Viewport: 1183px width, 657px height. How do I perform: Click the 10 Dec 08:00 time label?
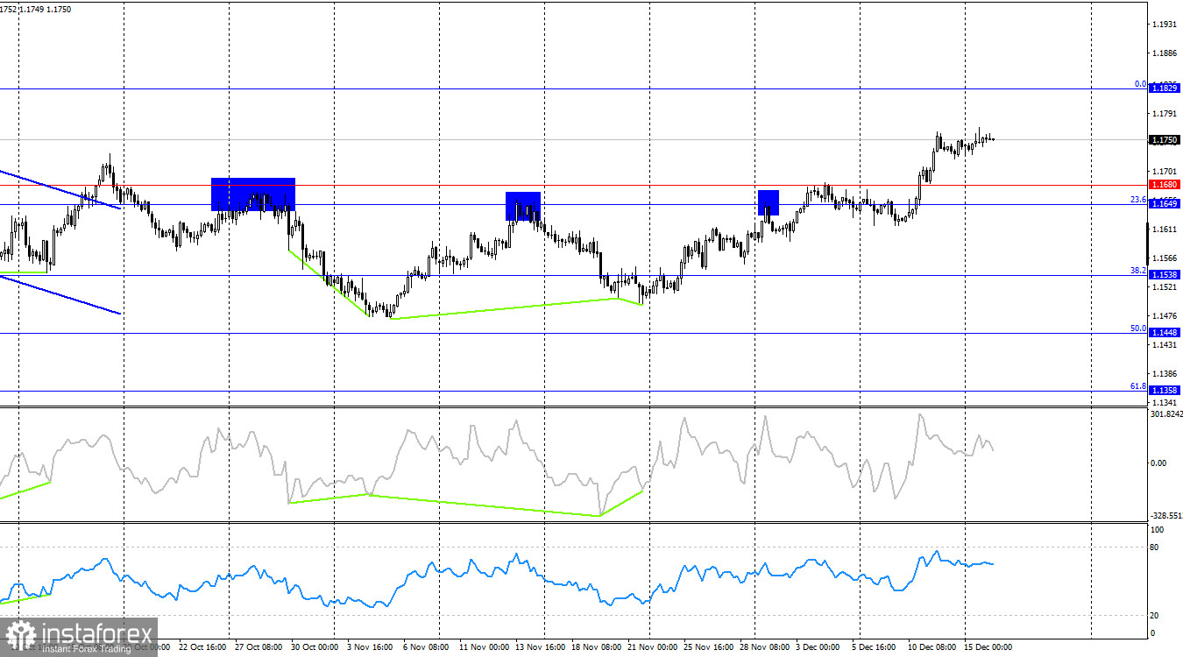[932, 648]
